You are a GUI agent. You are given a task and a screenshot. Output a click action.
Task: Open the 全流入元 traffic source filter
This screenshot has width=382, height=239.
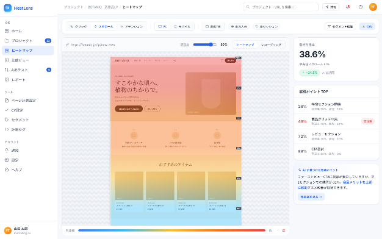[x=239, y=27]
